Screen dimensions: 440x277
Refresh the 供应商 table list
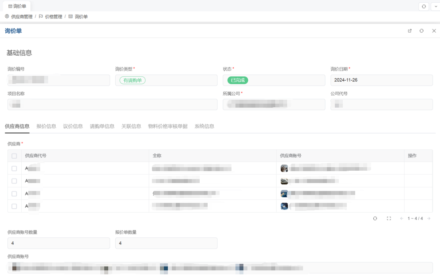click(375, 218)
